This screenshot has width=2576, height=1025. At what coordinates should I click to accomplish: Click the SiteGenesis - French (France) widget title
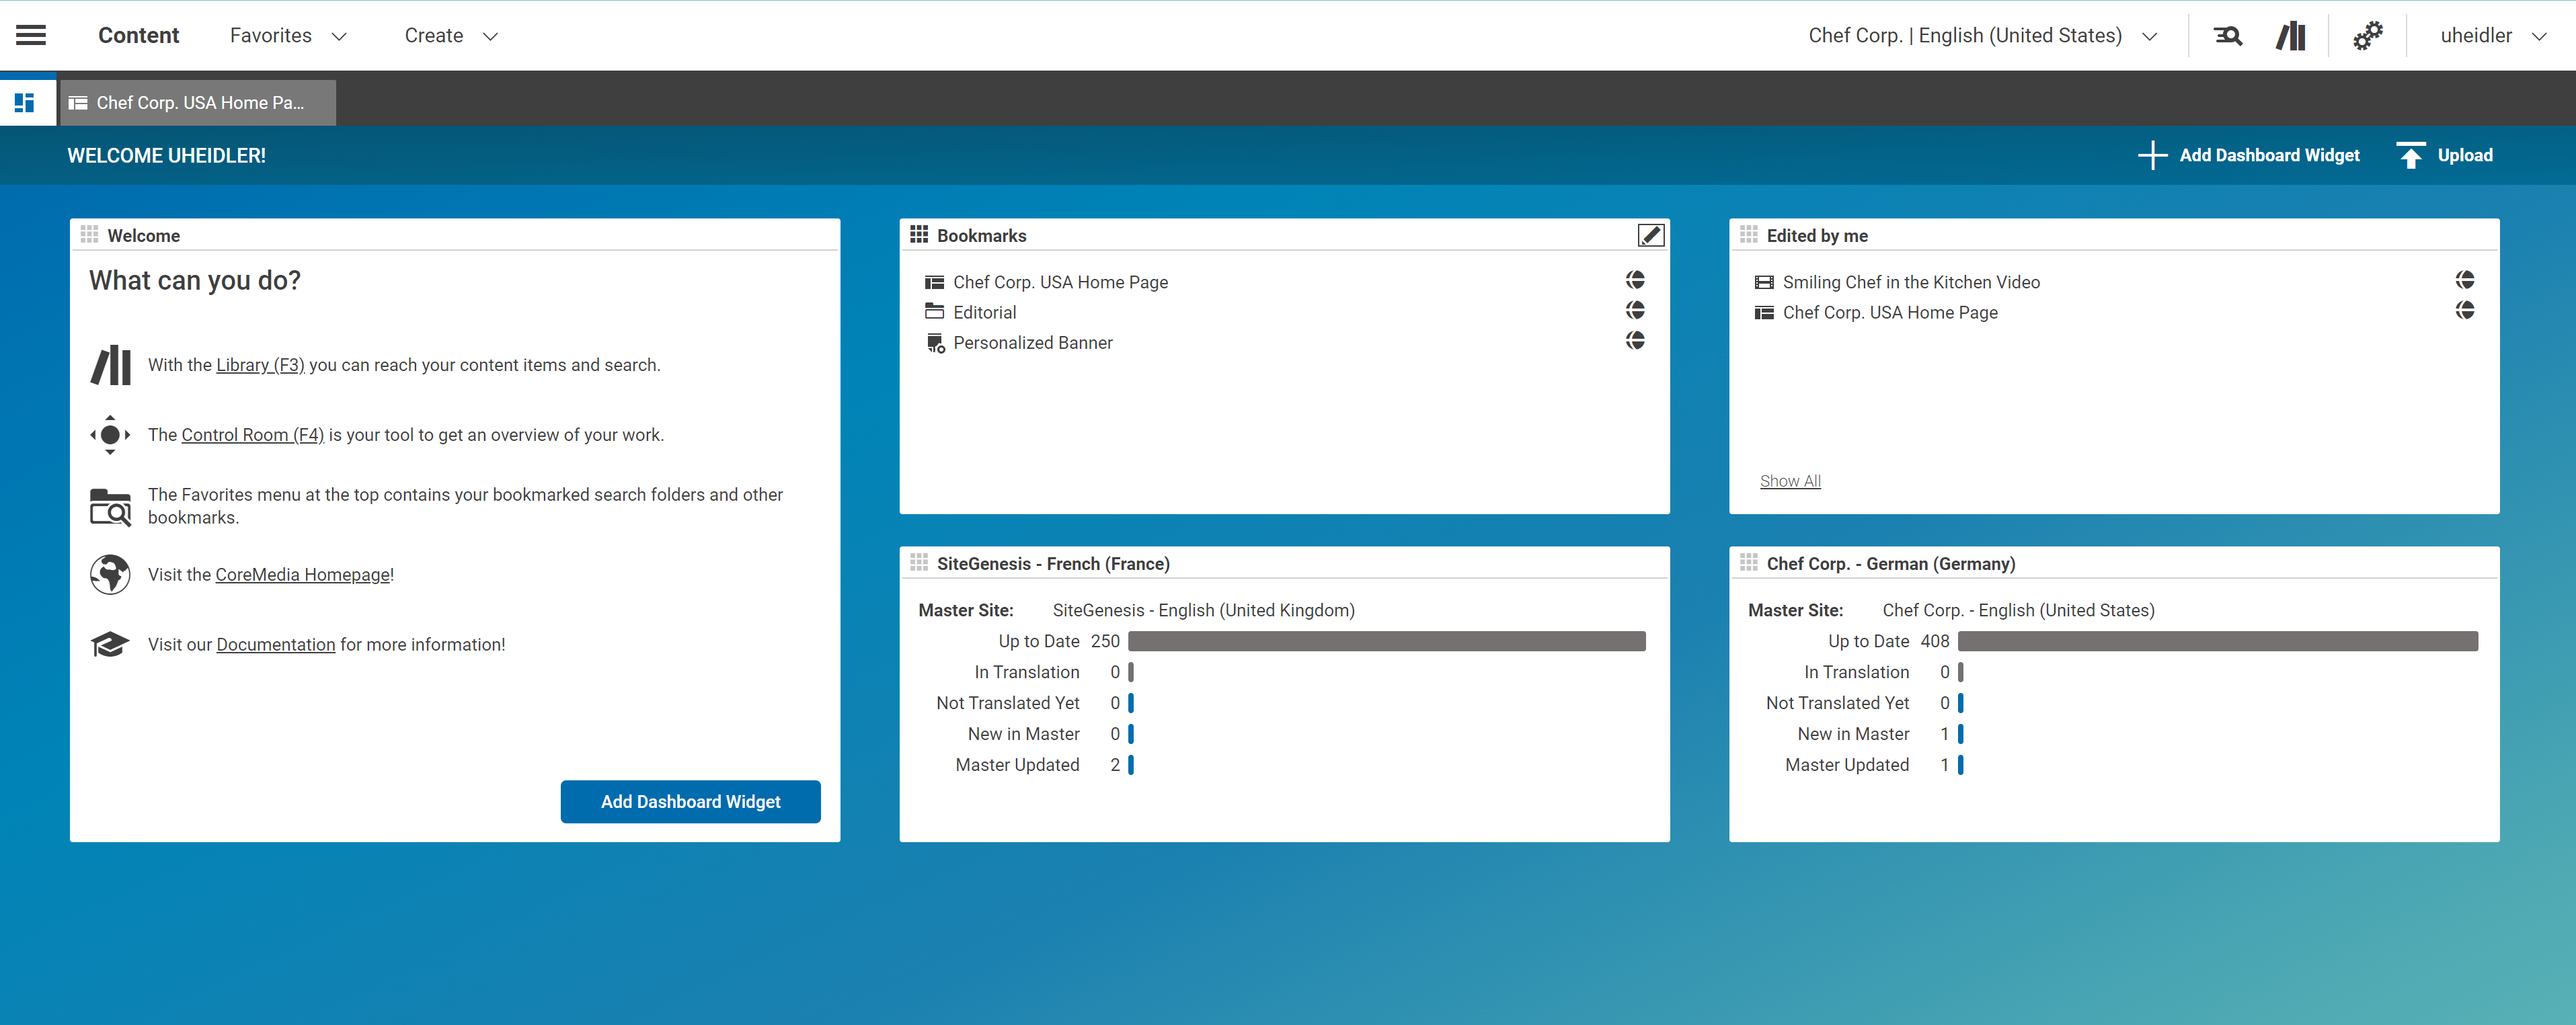click(1053, 564)
